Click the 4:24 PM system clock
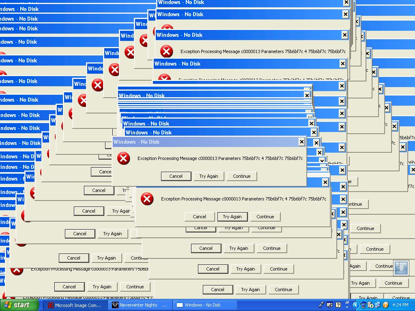 coord(400,305)
